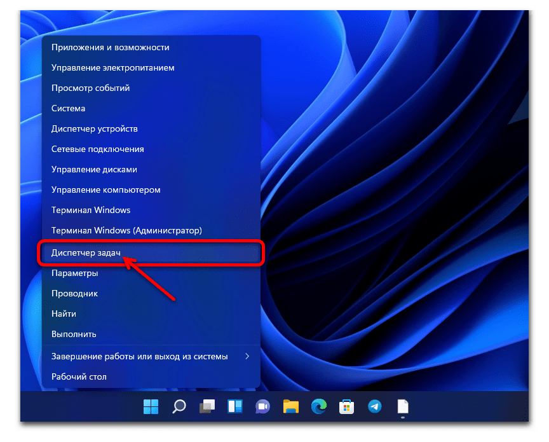Select 'Управление компьютером' in the menu
Image resolution: width=549 pixels, height=442 pixels.
tap(151, 190)
